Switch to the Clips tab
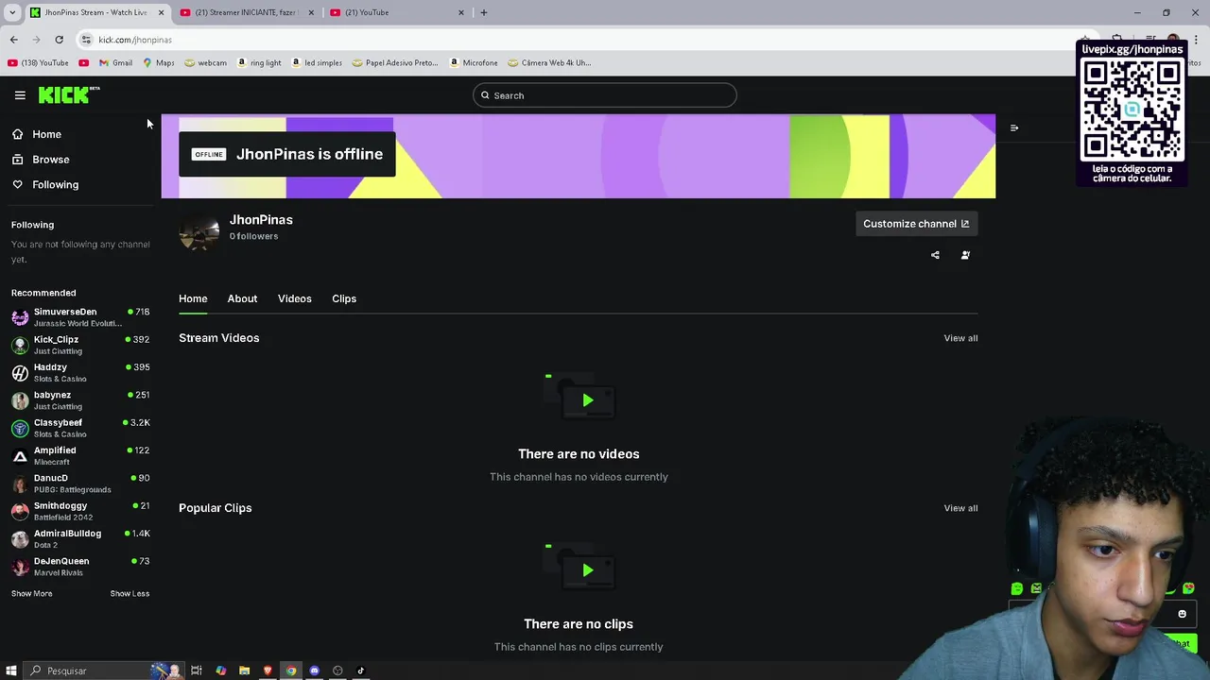Screen dimensions: 1210x680 pyautogui.click(x=344, y=298)
